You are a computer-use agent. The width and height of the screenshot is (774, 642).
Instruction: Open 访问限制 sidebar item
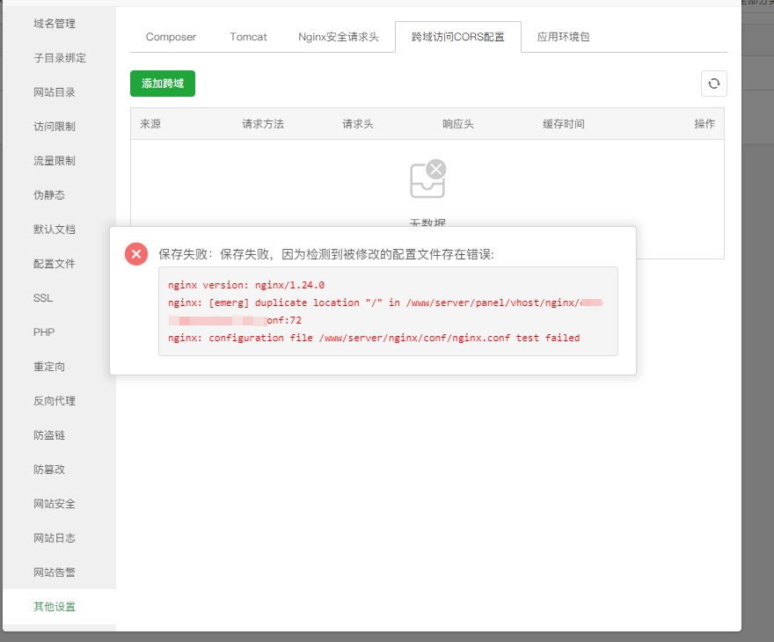[55, 127]
